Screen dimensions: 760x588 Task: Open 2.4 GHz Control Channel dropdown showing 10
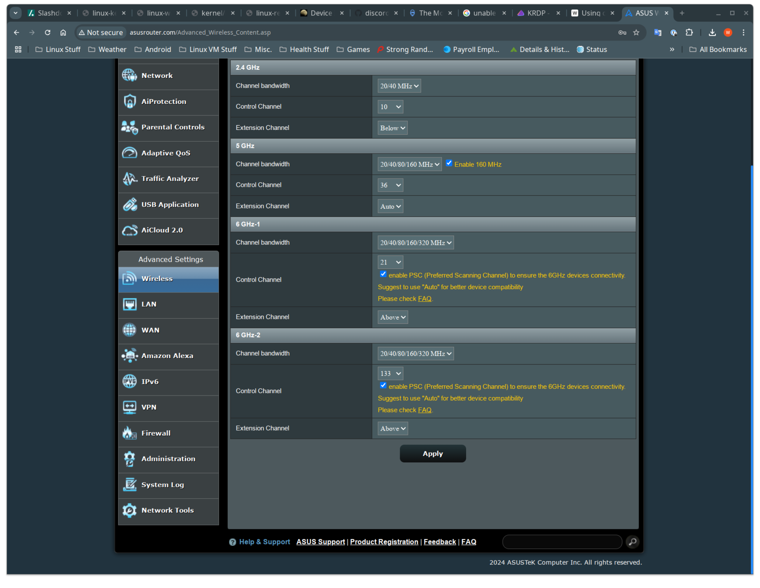(x=390, y=107)
